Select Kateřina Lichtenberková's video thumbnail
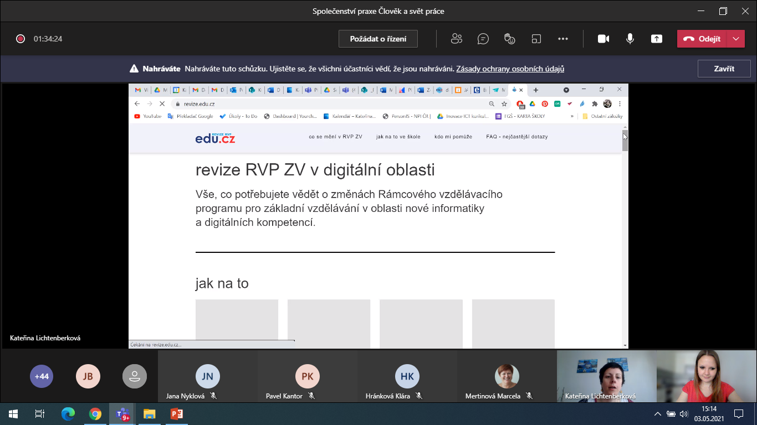757x425 pixels. pyautogui.click(x=606, y=376)
